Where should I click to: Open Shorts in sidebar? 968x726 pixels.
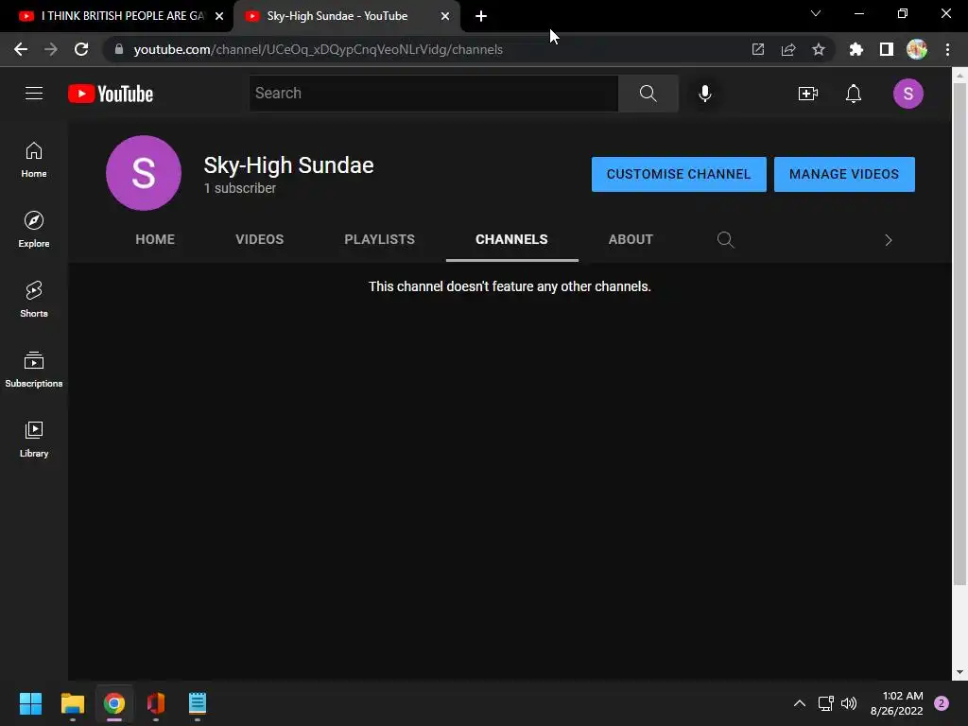[34, 300]
